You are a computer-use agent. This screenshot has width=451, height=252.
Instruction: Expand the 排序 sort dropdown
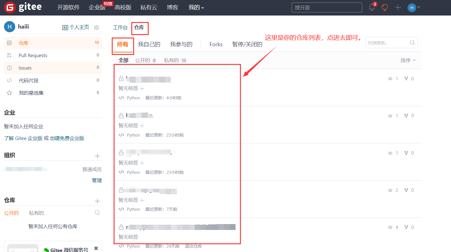(x=408, y=61)
